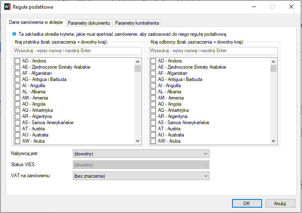Check AS - Samoa Amerykańskie in the Kraj płatnika list

coord(18,123)
